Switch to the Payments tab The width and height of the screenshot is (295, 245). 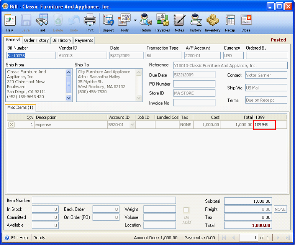point(84,40)
